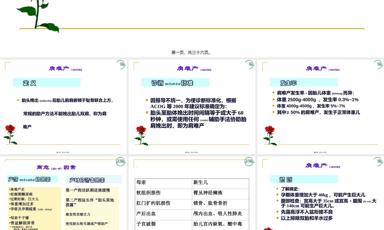Click the 高危因素 slide title
The width and height of the screenshot is (384, 230).
coord(56,168)
